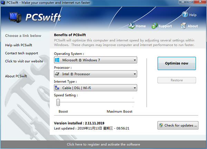This screenshot has height=149, width=207.
Task: Minimize the PCSwift window
Action: click(x=183, y=2)
